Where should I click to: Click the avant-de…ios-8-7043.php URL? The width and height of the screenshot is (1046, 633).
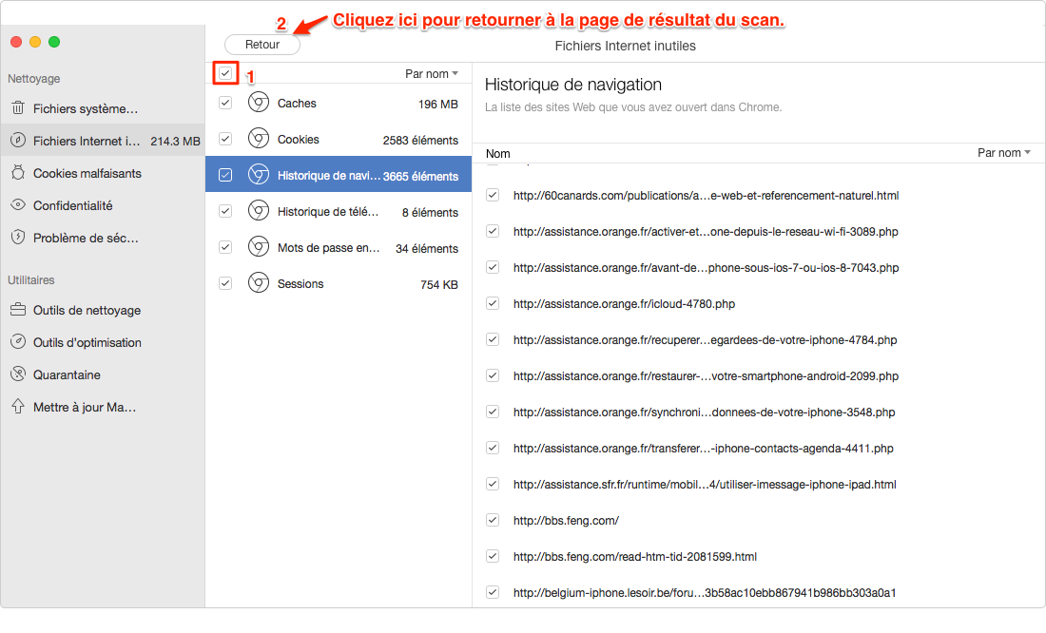[706, 267]
